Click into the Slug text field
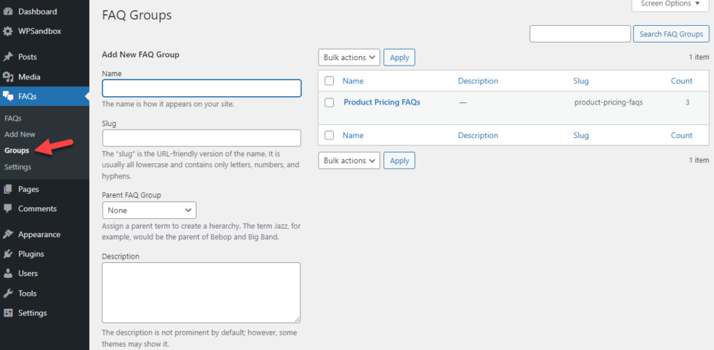Image resolution: width=714 pixels, height=350 pixels. (x=202, y=138)
